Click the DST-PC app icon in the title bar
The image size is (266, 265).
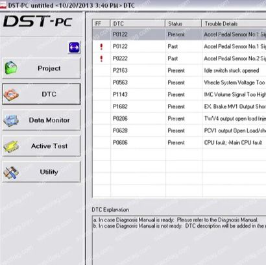coord(3,5)
